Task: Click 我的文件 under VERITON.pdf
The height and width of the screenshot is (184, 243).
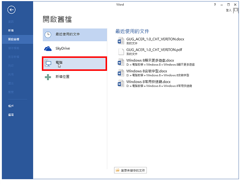Action: (x=132, y=54)
